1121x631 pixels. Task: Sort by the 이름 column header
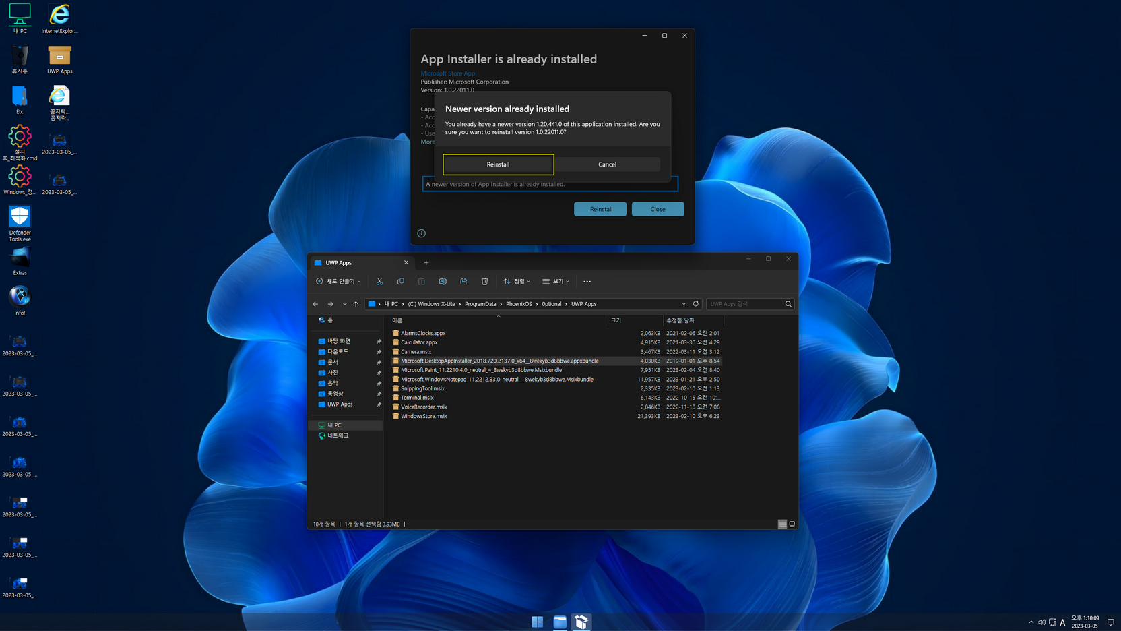coord(498,320)
